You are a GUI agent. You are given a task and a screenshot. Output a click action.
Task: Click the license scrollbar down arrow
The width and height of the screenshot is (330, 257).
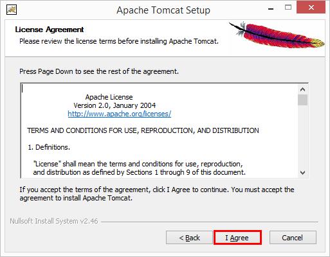coord(302,172)
